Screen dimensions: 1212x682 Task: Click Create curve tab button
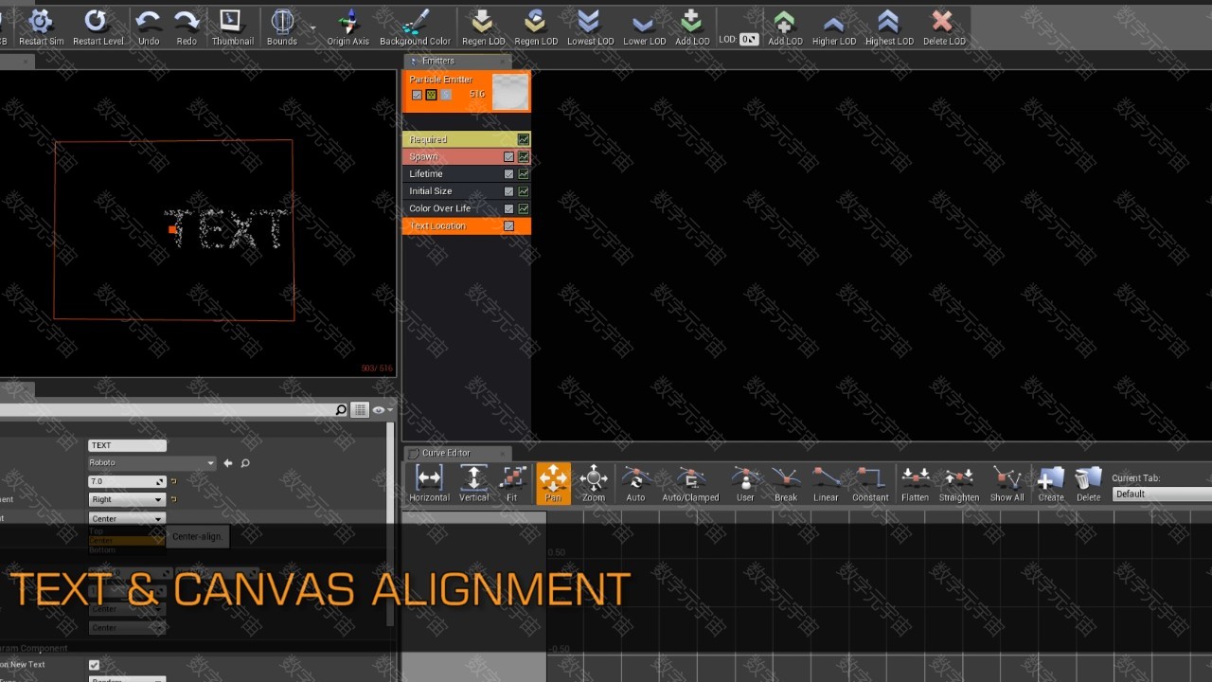1051,484
